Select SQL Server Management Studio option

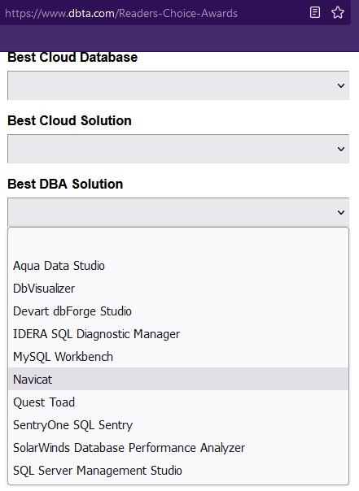[x=178, y=471]
